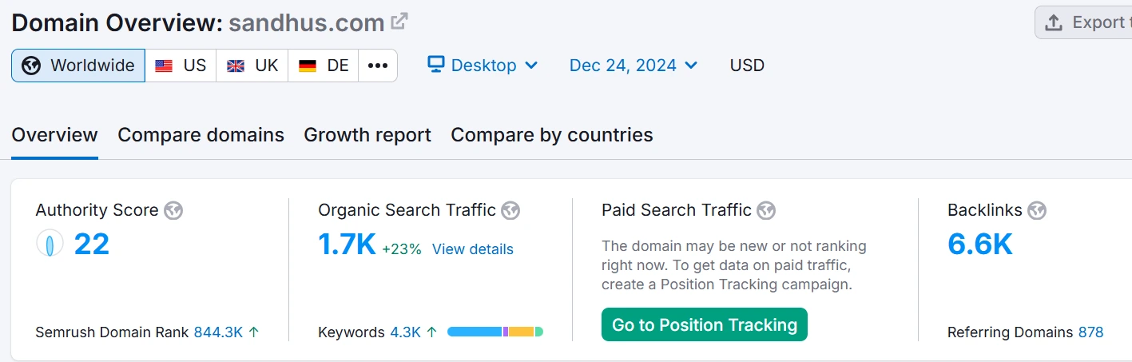Open sandhus.com external link icon
The image size is (1132, 362).
coord(399,22)
